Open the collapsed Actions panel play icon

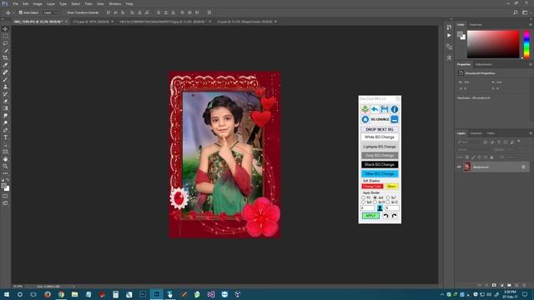pyautogui.click(x=449, y=35)
